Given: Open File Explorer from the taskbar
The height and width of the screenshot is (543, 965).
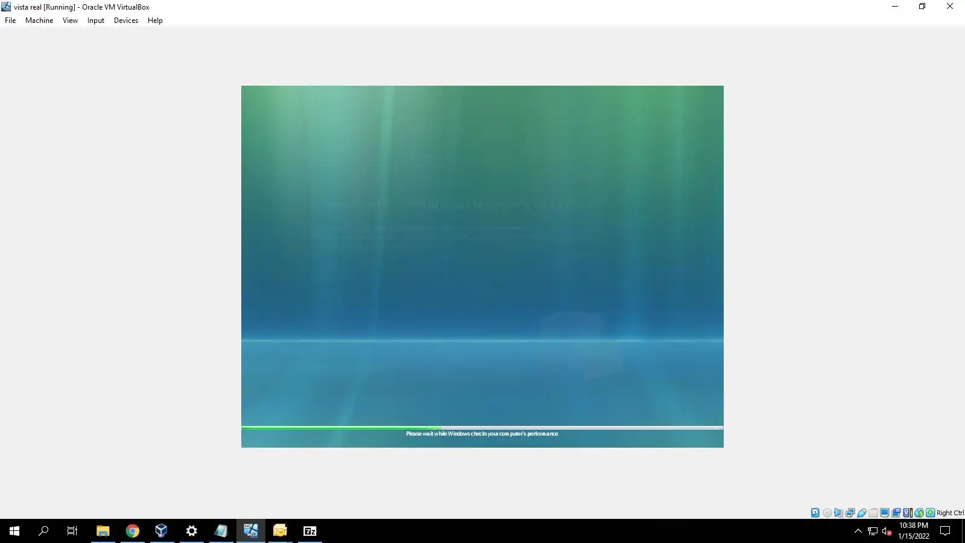Looking at the screenshot, I should pos(103,531).
